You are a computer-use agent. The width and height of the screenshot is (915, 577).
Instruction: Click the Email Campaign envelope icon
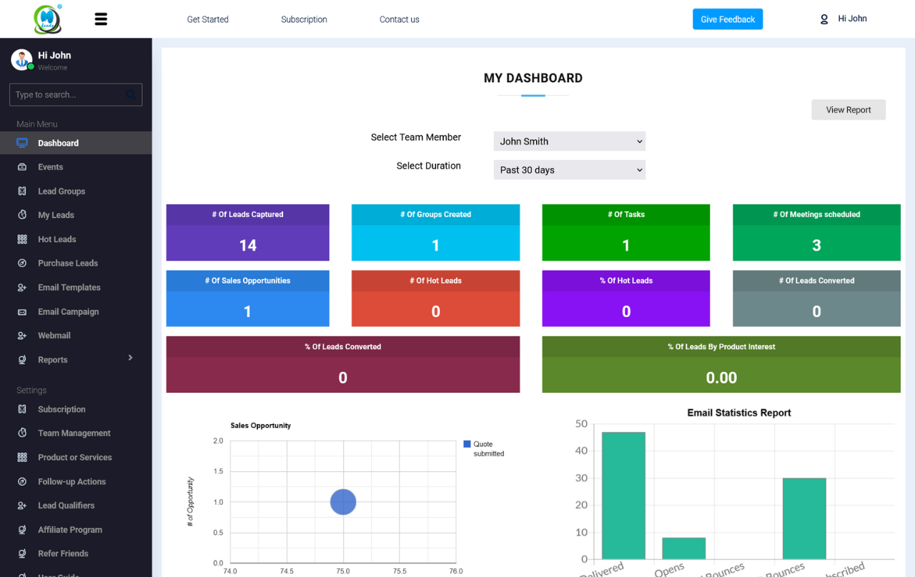coord(22,312)
